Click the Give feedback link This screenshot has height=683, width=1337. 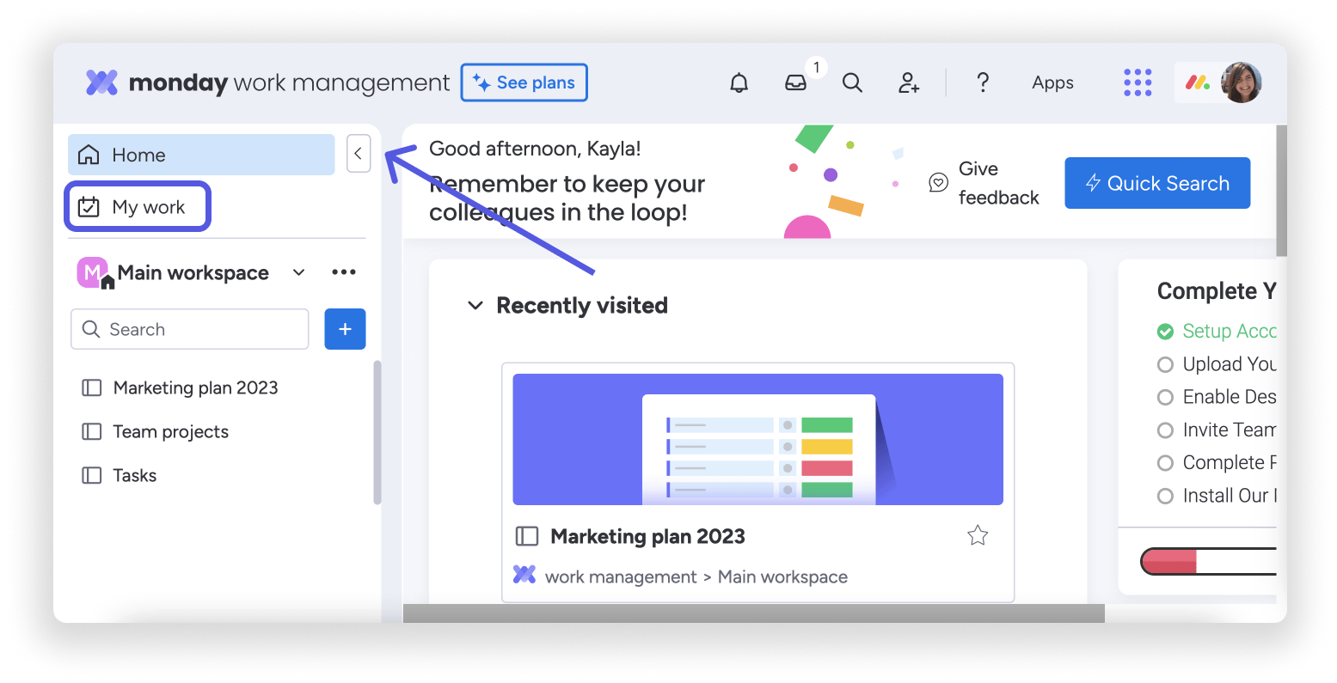coord(998,183)
